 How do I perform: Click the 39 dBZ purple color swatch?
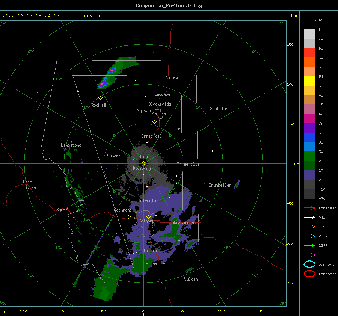point(309,128)
